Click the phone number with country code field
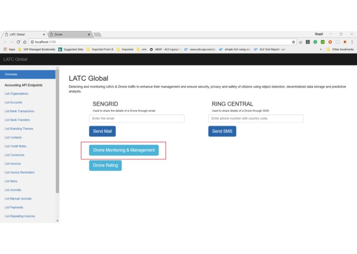 256,118
